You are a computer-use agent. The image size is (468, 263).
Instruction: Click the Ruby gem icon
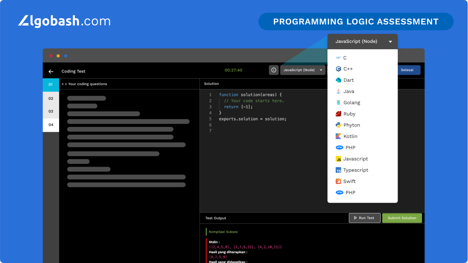[338, 114]
